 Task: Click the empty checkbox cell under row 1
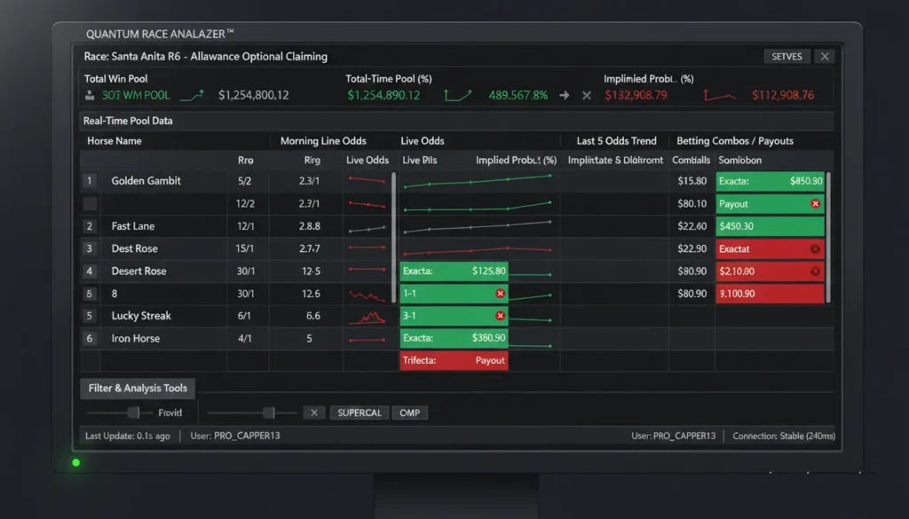[x=90, y=204]
